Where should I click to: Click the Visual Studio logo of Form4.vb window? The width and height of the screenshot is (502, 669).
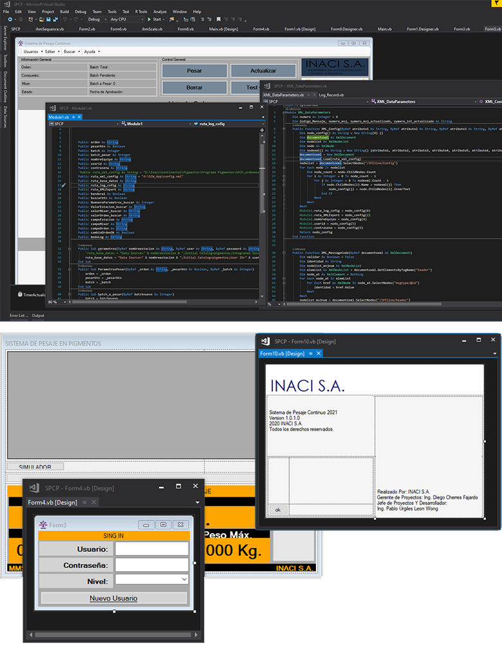(x=35, y=487)
